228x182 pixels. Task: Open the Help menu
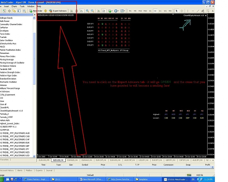(39, 7)
